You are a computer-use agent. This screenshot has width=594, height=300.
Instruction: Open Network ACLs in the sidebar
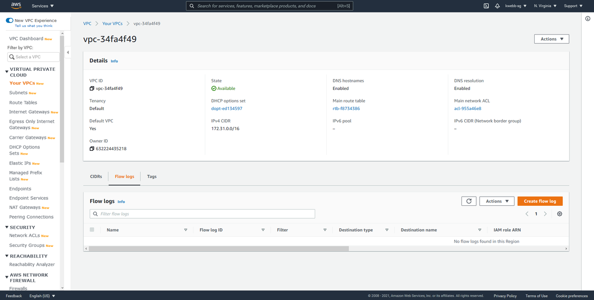[24, 235]
